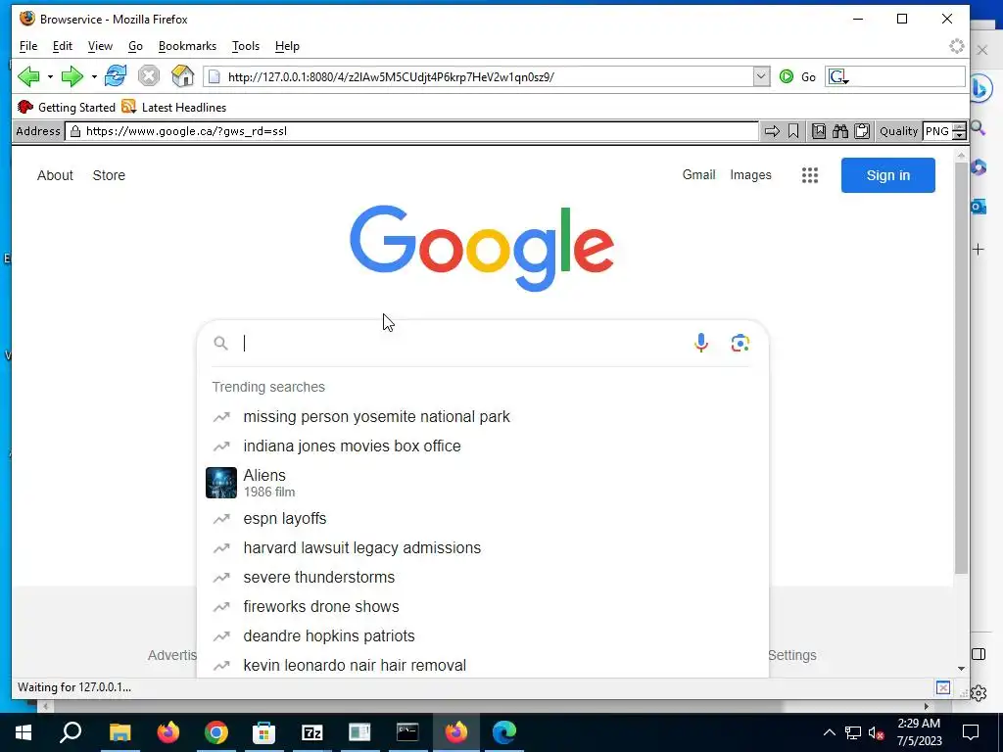
Task: Go forward with the green forward arrow
Action: click(x=72, y=76)
